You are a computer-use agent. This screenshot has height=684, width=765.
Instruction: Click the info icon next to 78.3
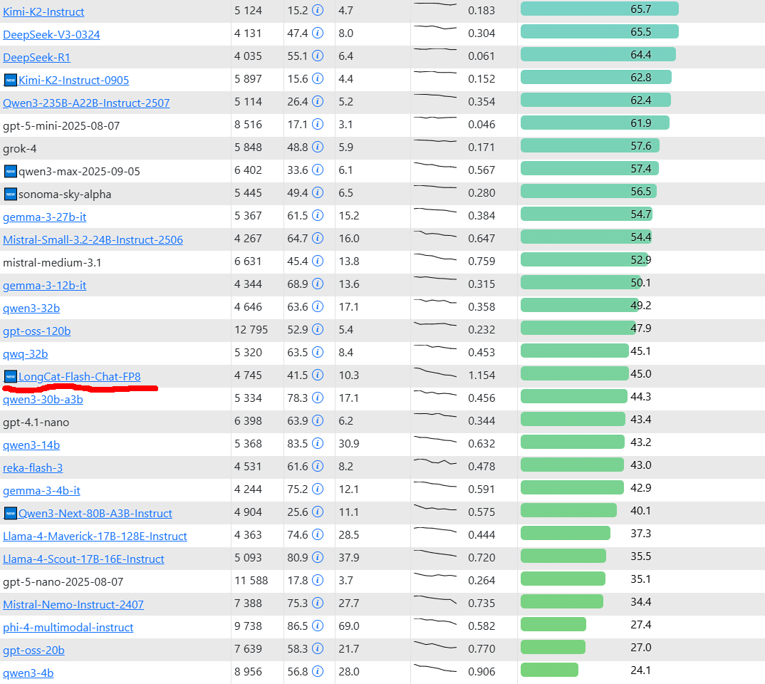(x=318, y=398)
